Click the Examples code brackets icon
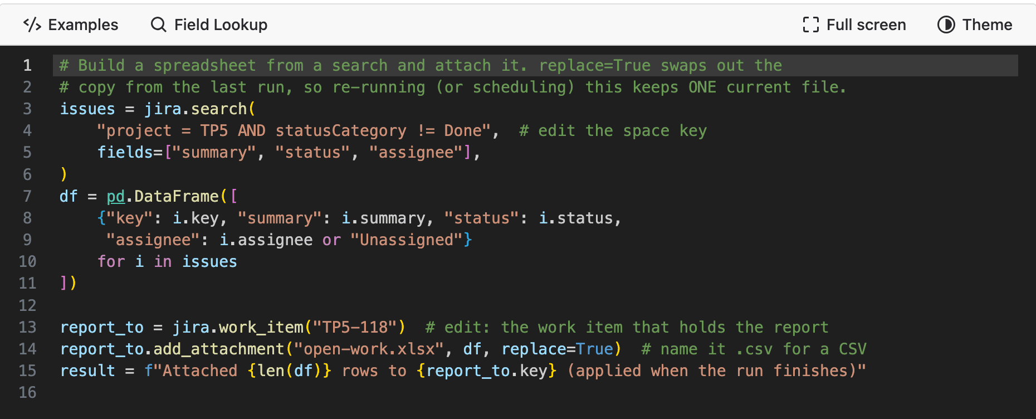This screenshot has height=419, width=1036. [32, 25]
